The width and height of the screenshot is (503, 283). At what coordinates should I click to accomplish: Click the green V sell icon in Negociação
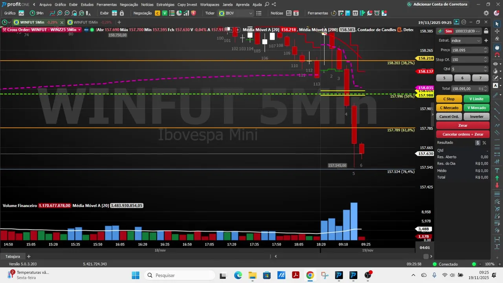click(x=165, y=13)
